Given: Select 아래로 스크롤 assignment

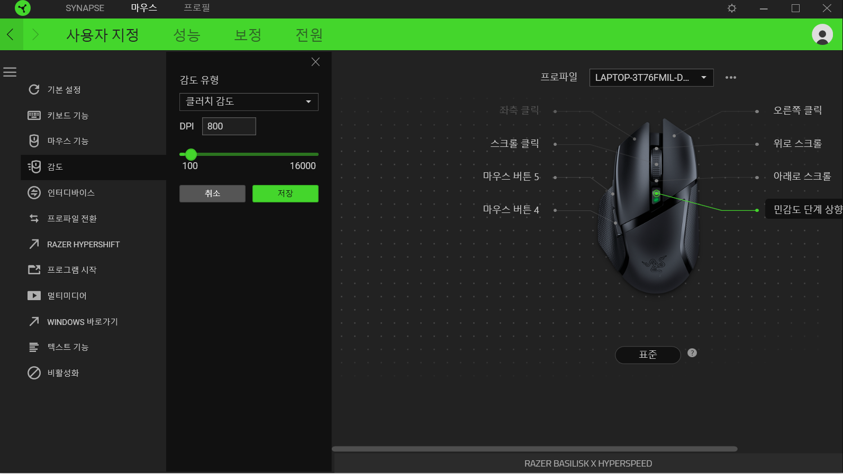Looking at the screenshot, I should click(802, 176).
